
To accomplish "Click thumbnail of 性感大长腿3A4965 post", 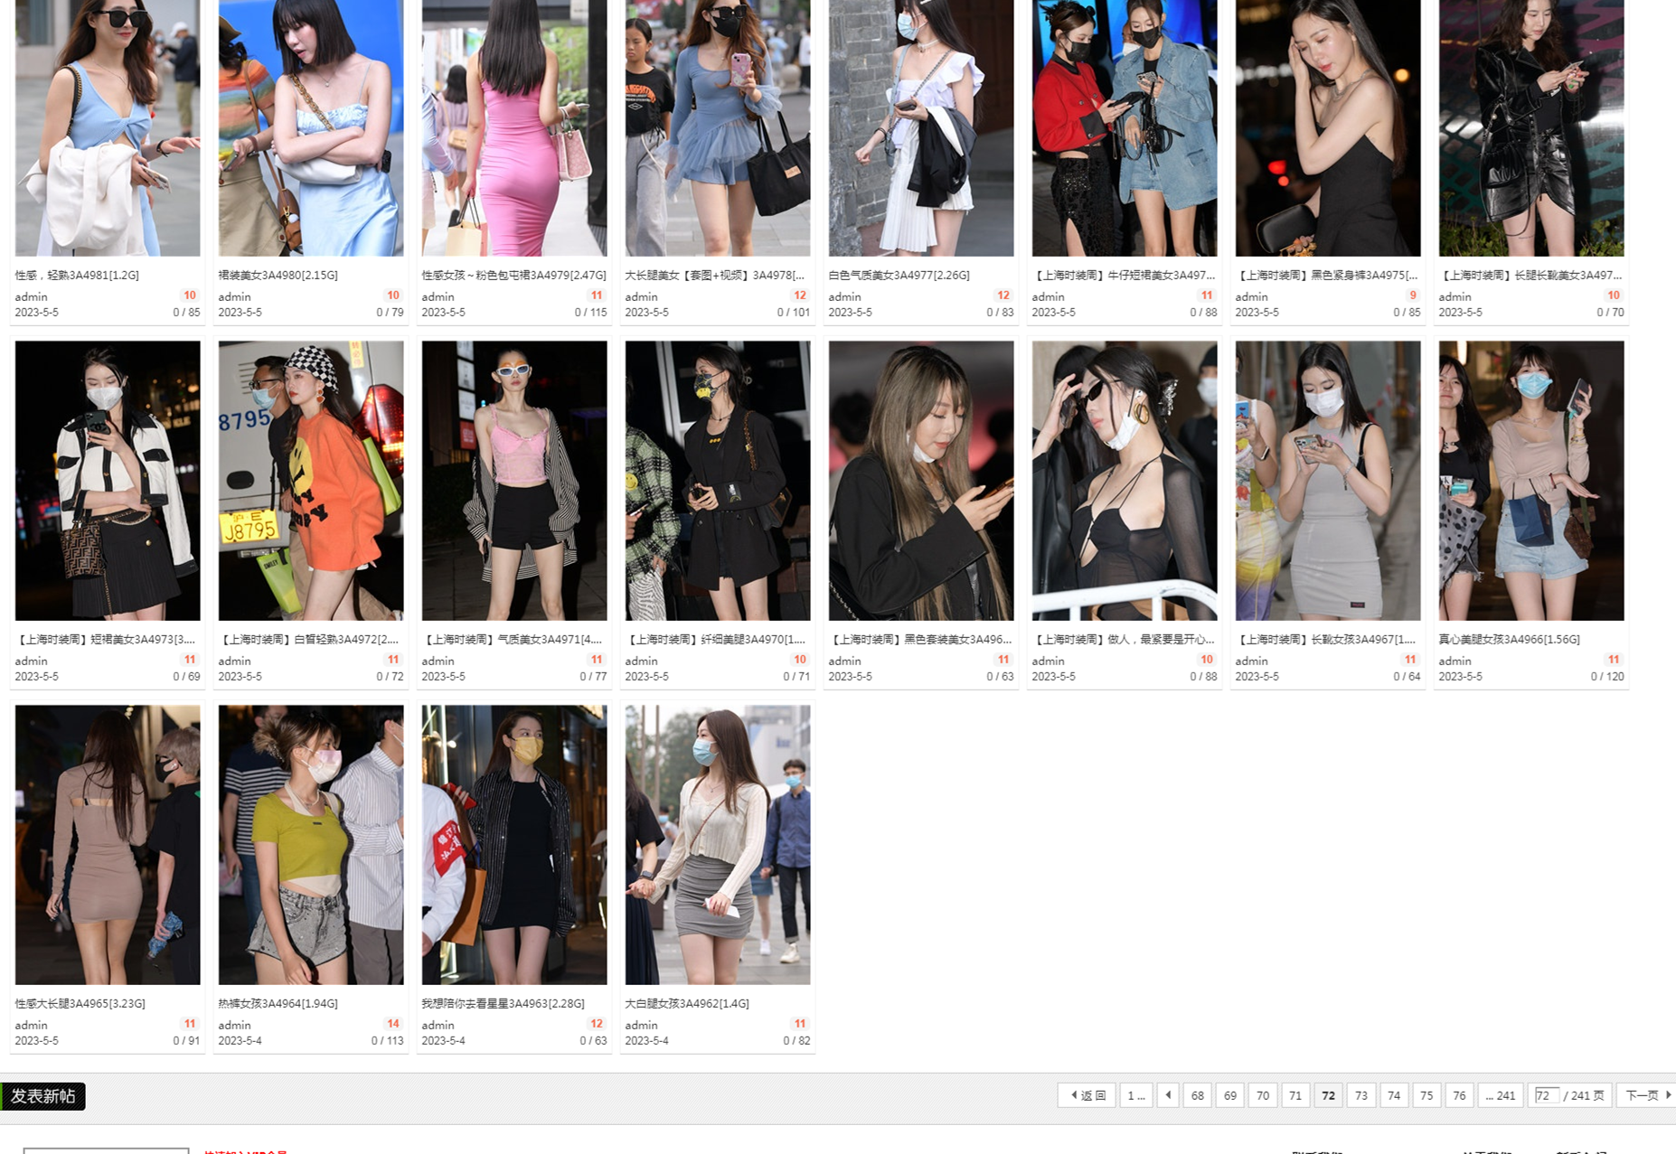I will pyautogui.click(x=108, y=845).
